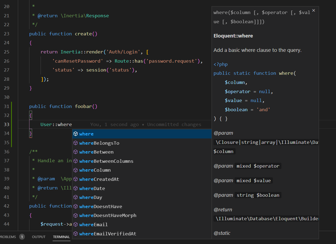Select the highlighted where suggestion

86,134
